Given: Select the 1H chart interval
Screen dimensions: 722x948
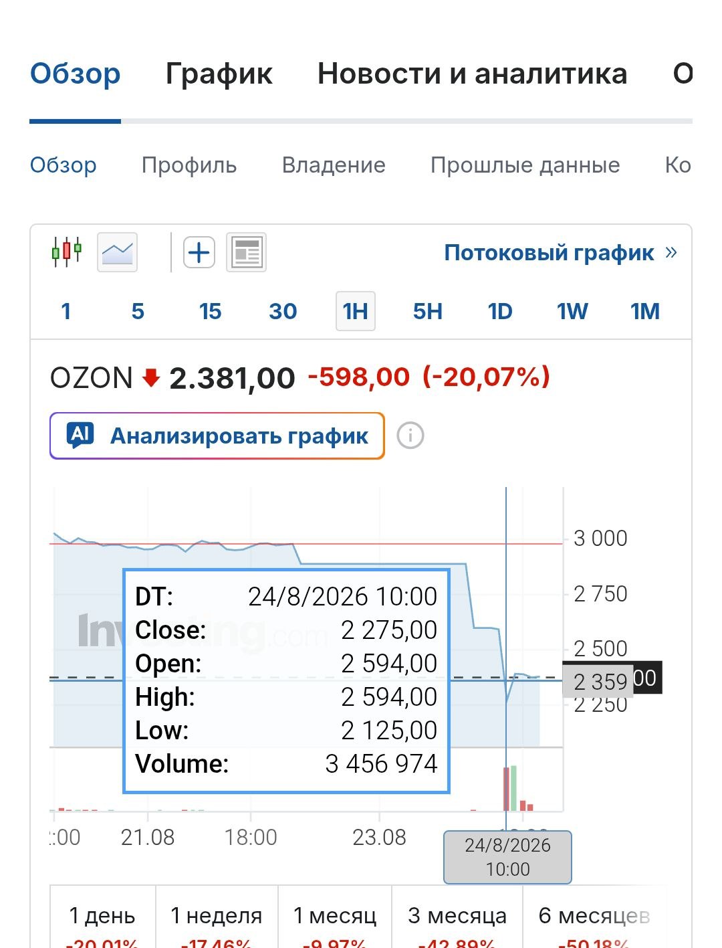Looking at the screenshot, I should pos(355,311).
